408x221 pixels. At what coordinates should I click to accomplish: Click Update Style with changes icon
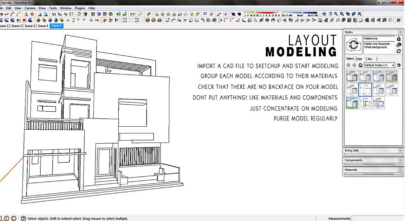pyautogui.click(x=399, y=51)
